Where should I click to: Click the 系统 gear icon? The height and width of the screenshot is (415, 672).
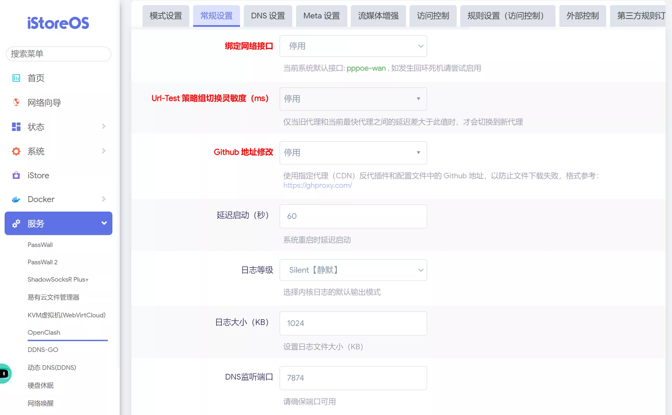[x=16, y=151]
